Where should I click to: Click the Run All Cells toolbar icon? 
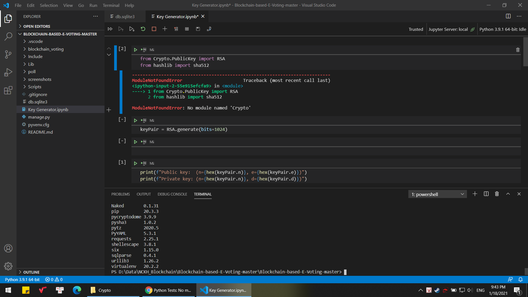[x=110, y=29]
